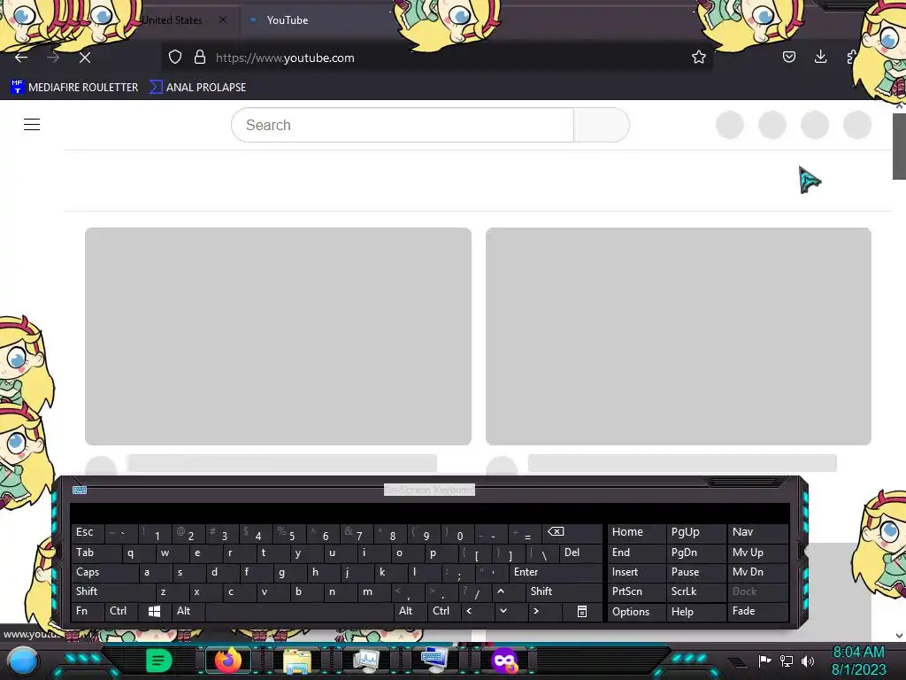Click the volume speaker tray icon

[x=808, y=661]
